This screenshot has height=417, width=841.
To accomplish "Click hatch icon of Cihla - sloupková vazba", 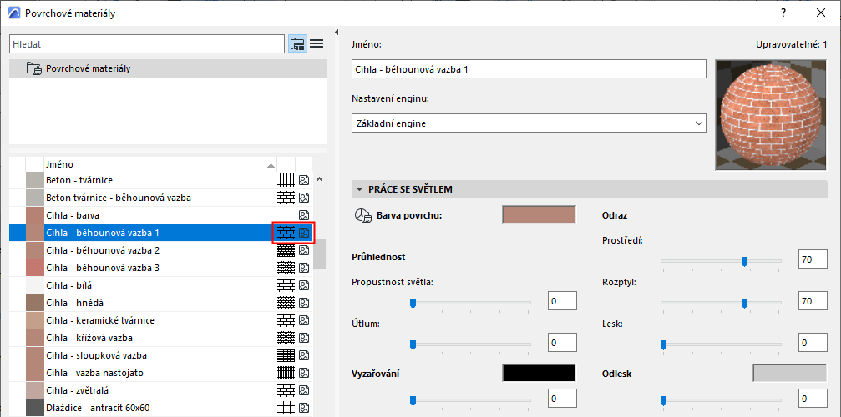I will (286, 355).
